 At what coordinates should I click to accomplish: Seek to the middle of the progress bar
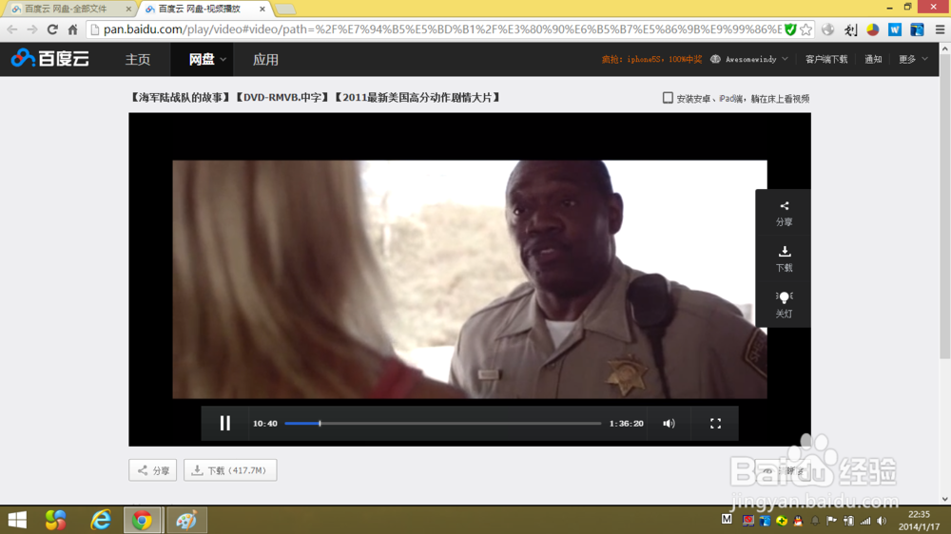click(443, 423)
